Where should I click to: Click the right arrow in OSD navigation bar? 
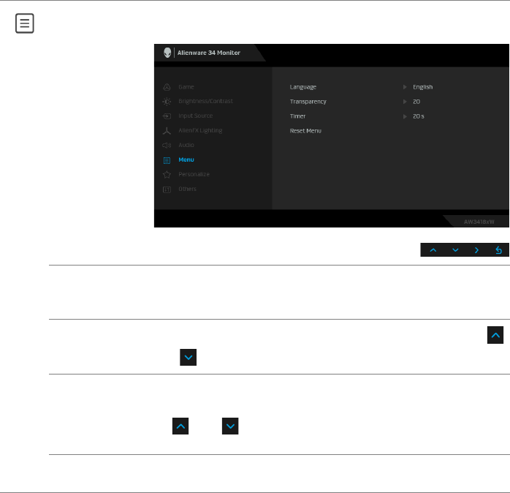476,250
